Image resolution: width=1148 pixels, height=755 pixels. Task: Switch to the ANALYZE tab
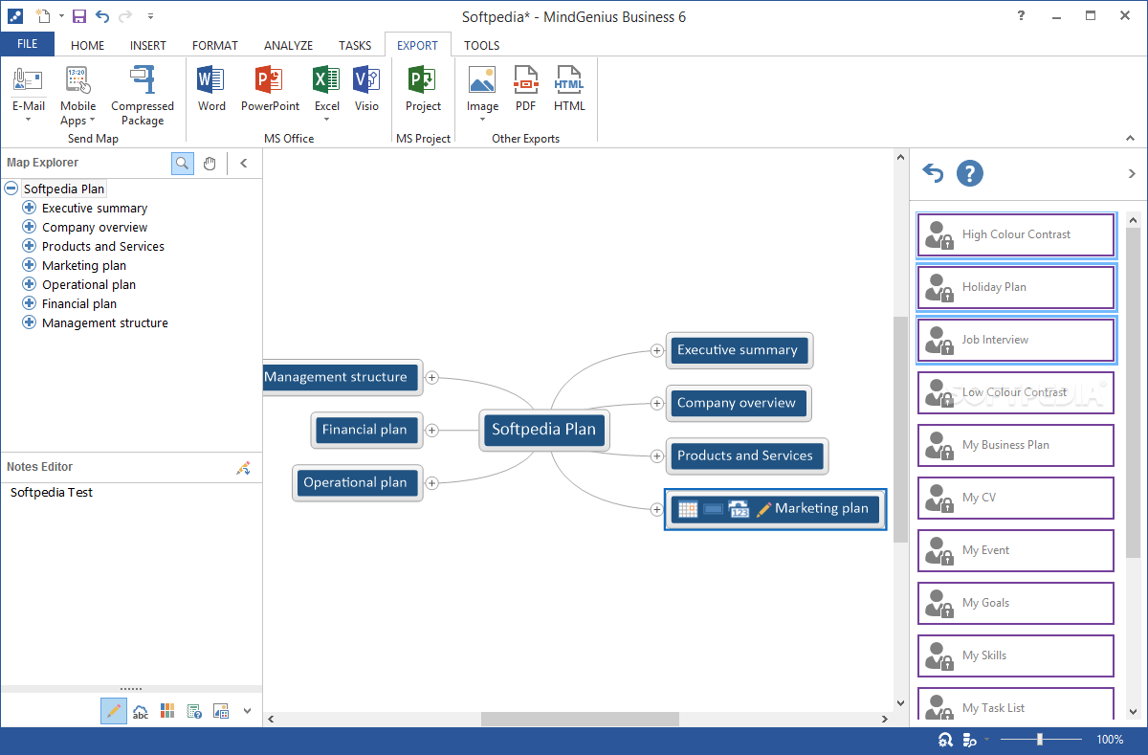coord(289,45)
